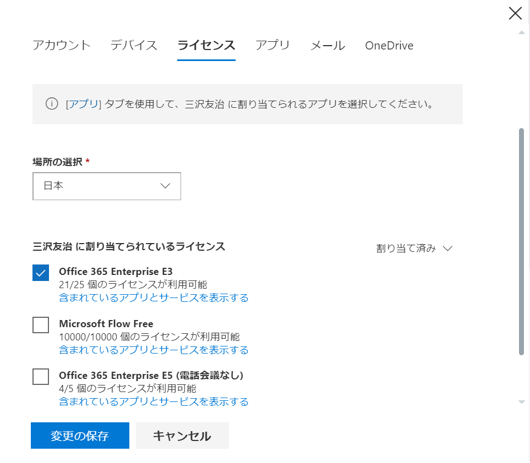The width and height of the screenshot is (530, 463).
Task: Click the info icon in the notice banner
Action: [52, 104]
